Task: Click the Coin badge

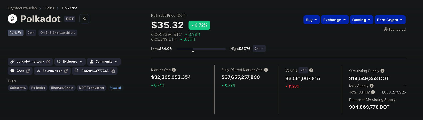Action: (x=31, y=33)
